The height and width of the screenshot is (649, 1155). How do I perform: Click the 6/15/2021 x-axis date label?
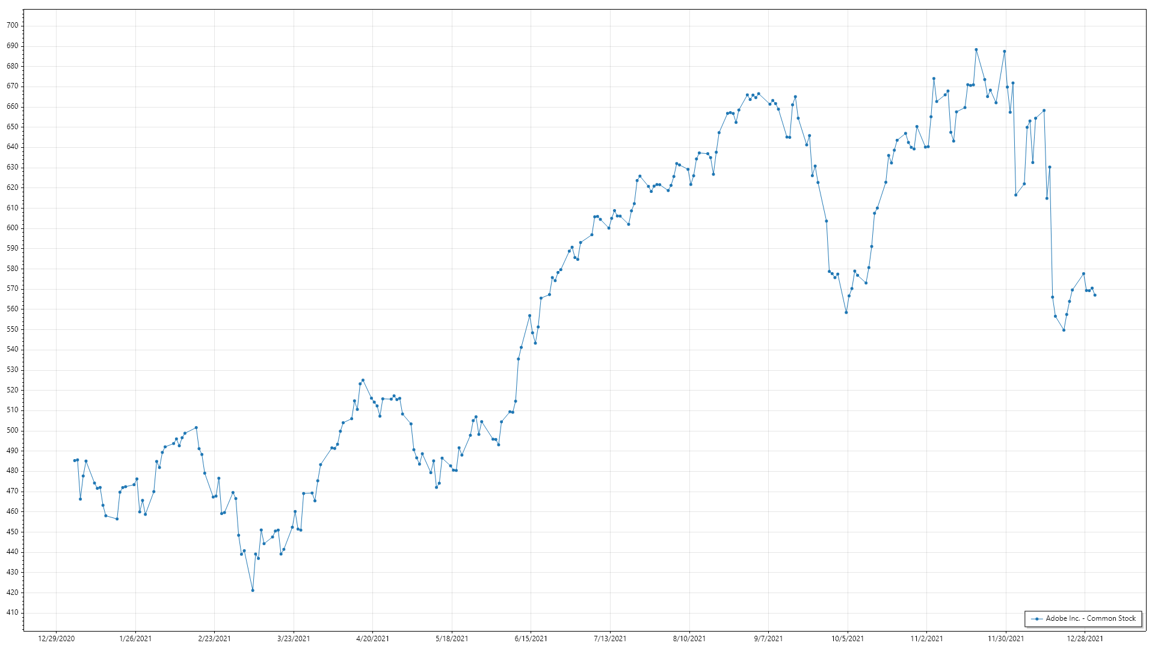(531, 639)
